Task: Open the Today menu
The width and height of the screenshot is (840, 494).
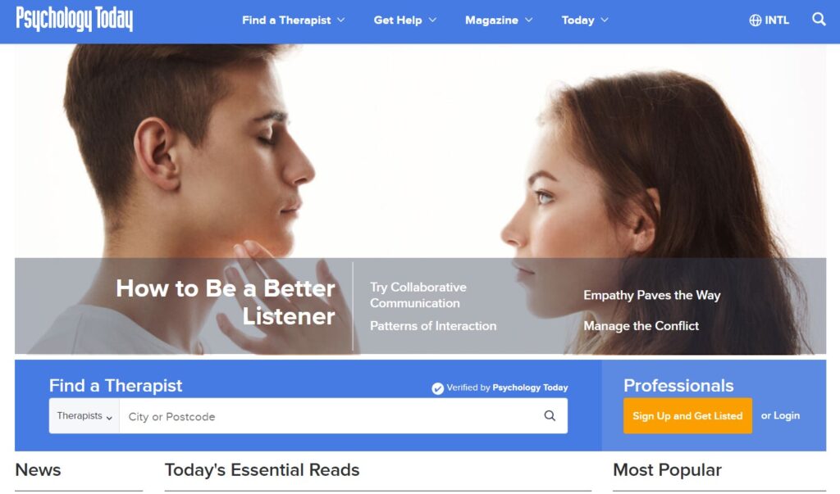Action: [x=584, y=20]
